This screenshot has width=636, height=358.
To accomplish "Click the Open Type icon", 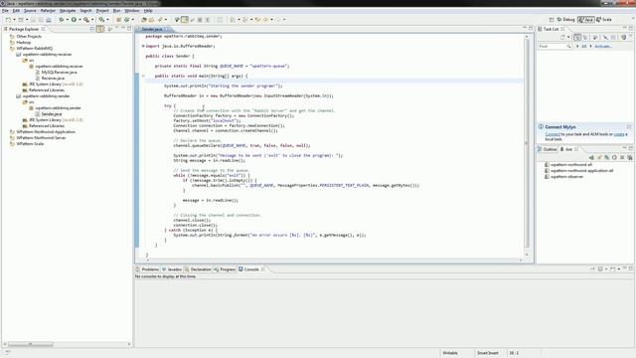I will (x=143, y=20).
